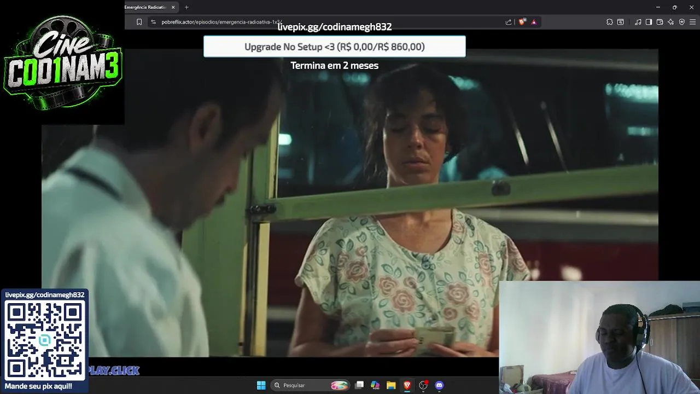Open the Brave main hamburger menu

point(692,22)
